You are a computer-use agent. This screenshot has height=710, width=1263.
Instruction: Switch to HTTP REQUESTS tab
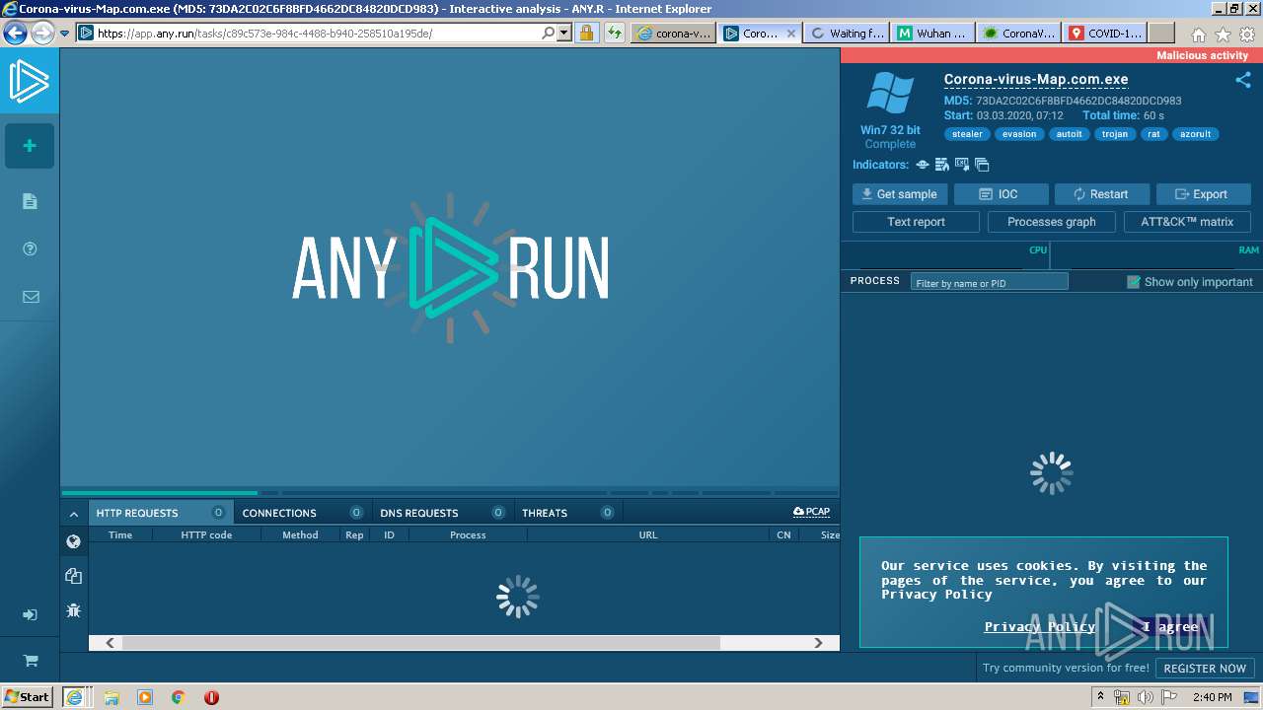161,513
